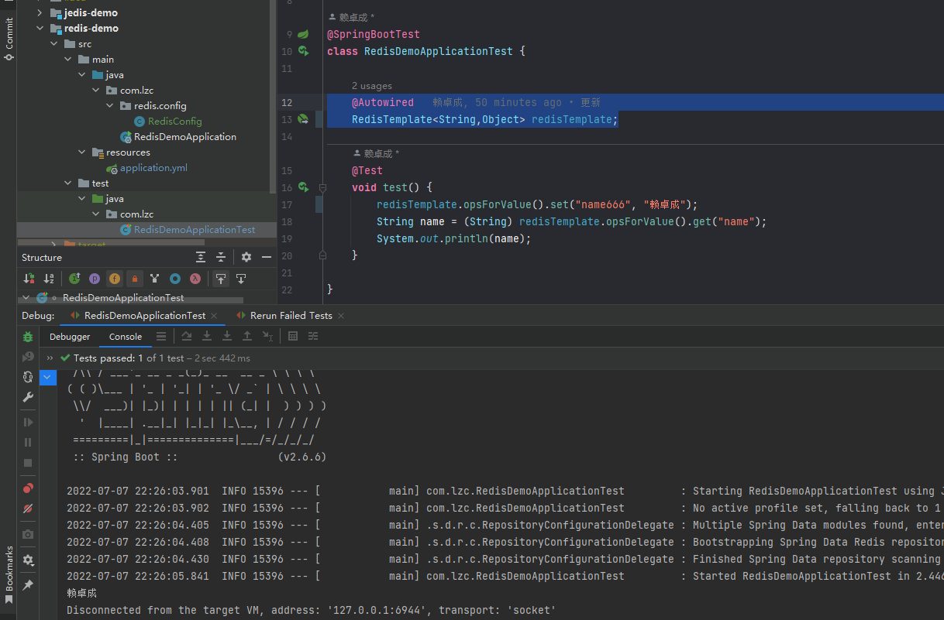The width and height of the screenshot is (944, 620).
Task: Close the RedisDemoApplicationTest debug tab
Action: 215,316
